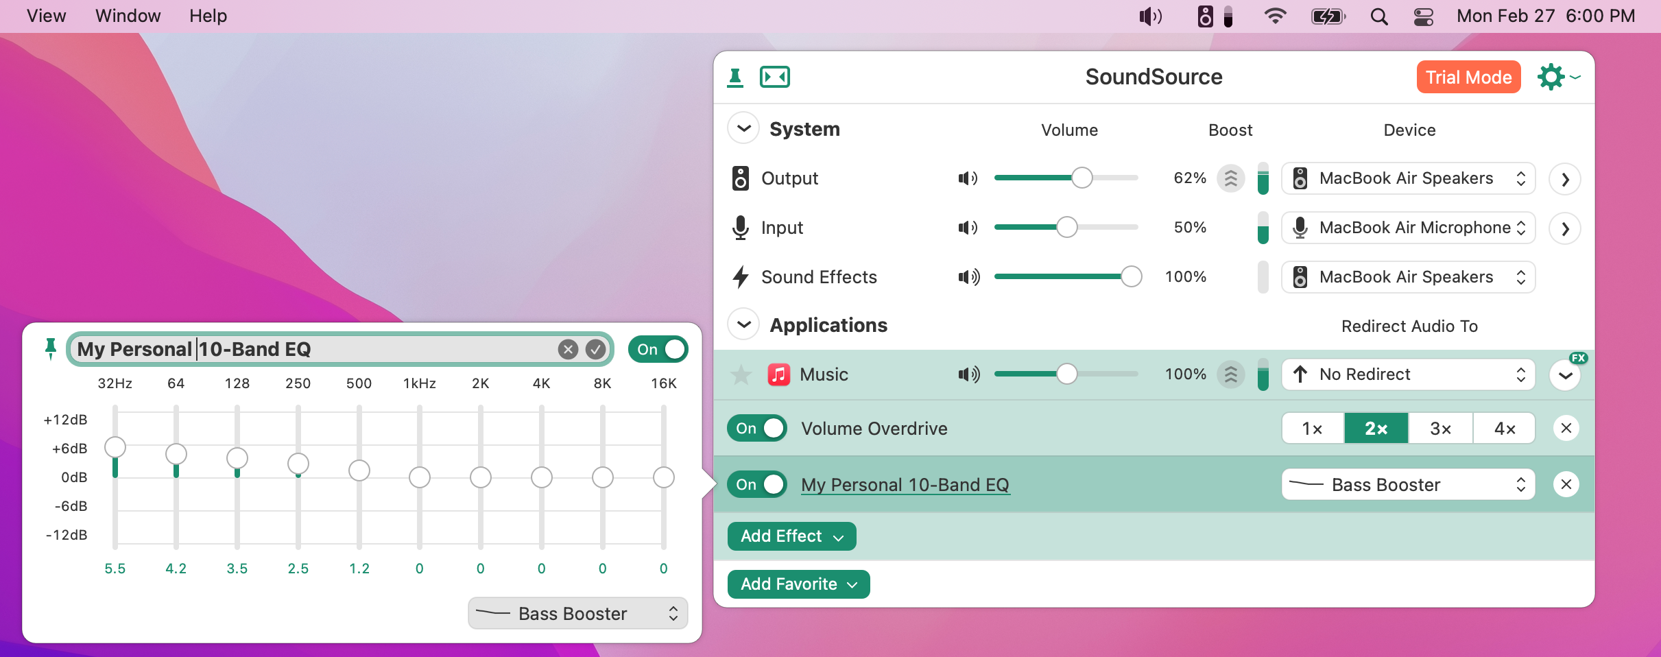Toggle My Personal 10-Band EQ switch in SoundSource
Image resolution: width=1661 pixels, height=657 pixels.
pos(756,484)
